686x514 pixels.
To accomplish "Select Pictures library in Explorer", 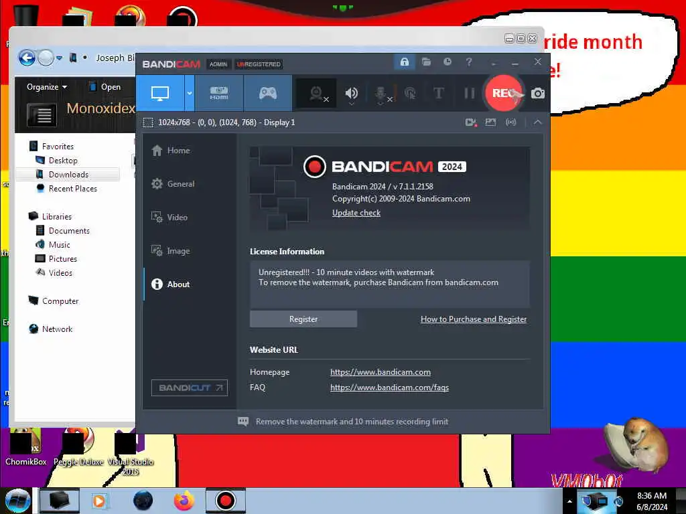I will pyautogui.click(x=62, y=259).
